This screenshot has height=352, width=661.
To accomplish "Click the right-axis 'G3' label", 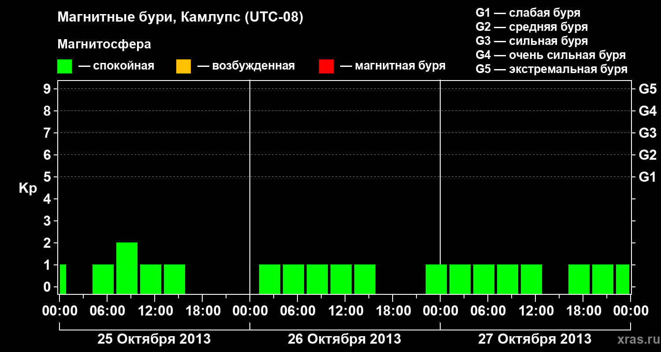I will point(647,133).
